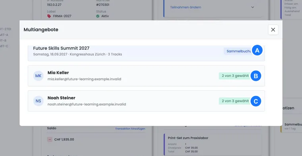Click Mia Keller's email address
The image size is (302, 156).
point(84,79)
